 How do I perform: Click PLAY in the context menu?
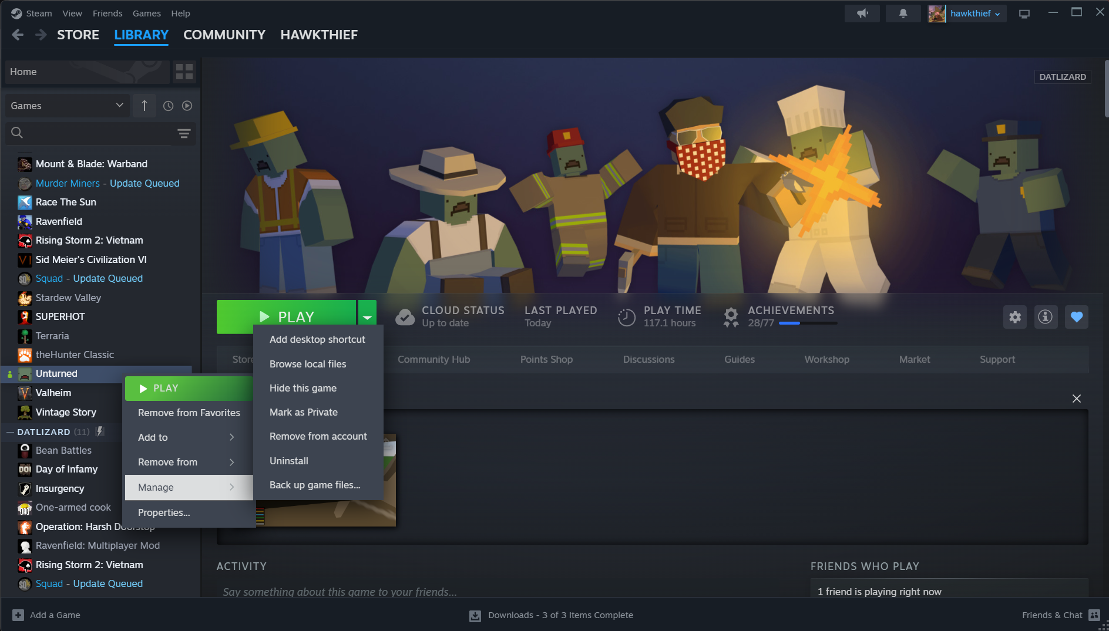(x=189, y=388)
